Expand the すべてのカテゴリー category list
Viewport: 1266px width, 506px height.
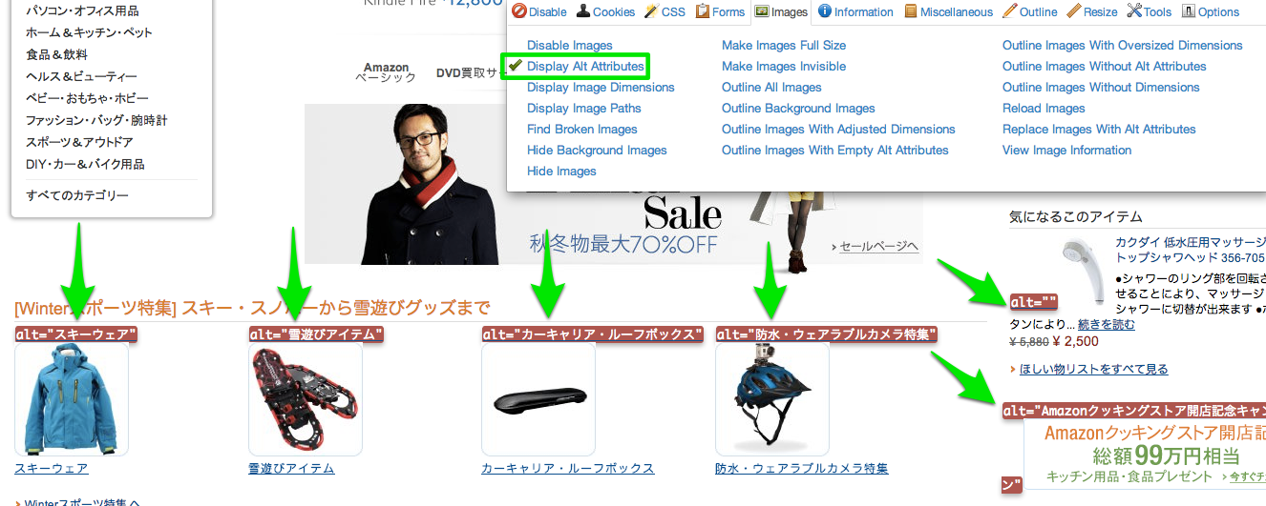point(77,195)
